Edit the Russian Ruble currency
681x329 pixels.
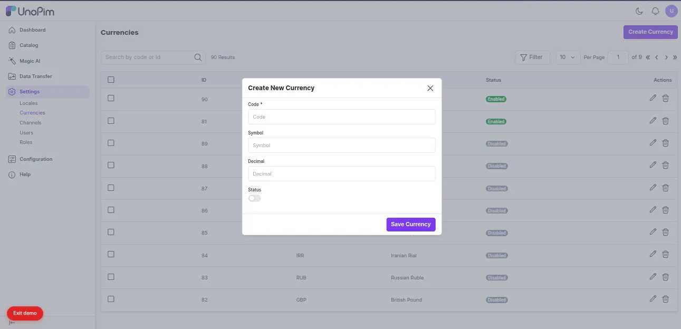(x=653, y=277)
